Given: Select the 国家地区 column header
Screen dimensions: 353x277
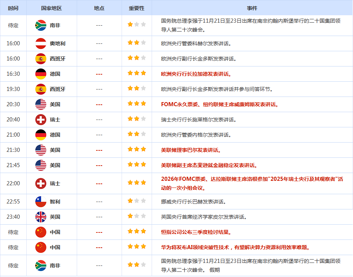Looking at the screenshot, I should [52, 8].
